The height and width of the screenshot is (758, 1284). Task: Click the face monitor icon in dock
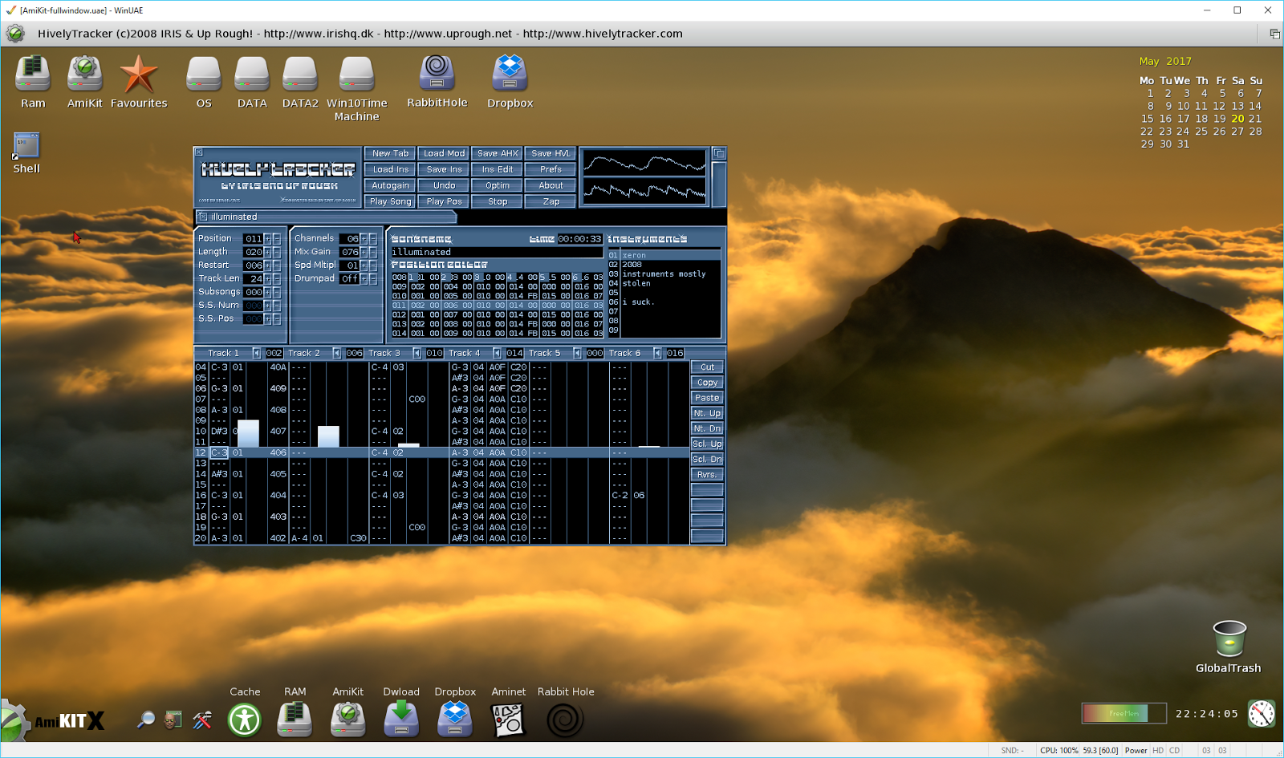(173, 719)
